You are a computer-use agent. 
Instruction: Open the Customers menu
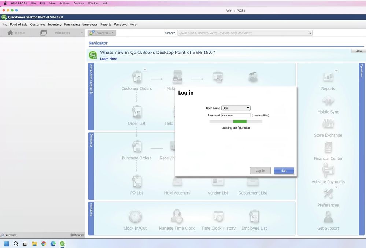38,24
